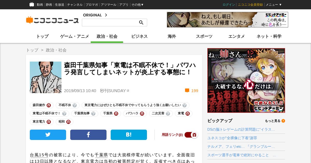Click the niconico TV icon in top bar

[x=32, y=4]
